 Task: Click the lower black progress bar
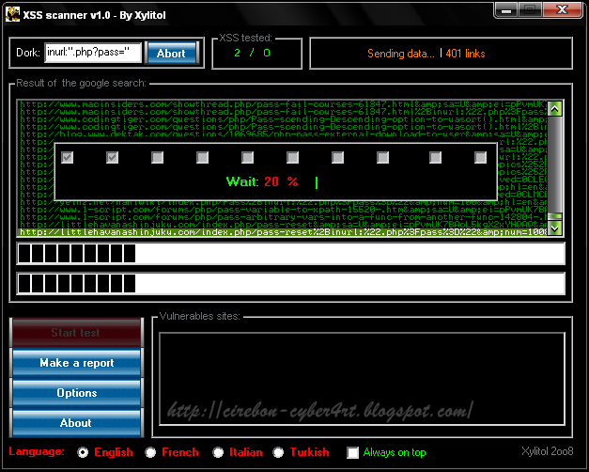click(x=291, y=284)
